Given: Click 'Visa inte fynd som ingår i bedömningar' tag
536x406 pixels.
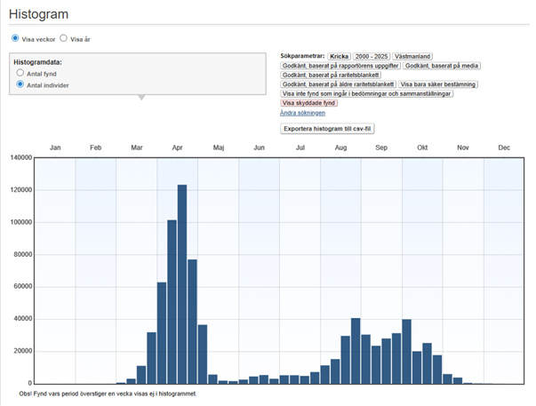Looking at the screenshot, I should coord(368,93).
